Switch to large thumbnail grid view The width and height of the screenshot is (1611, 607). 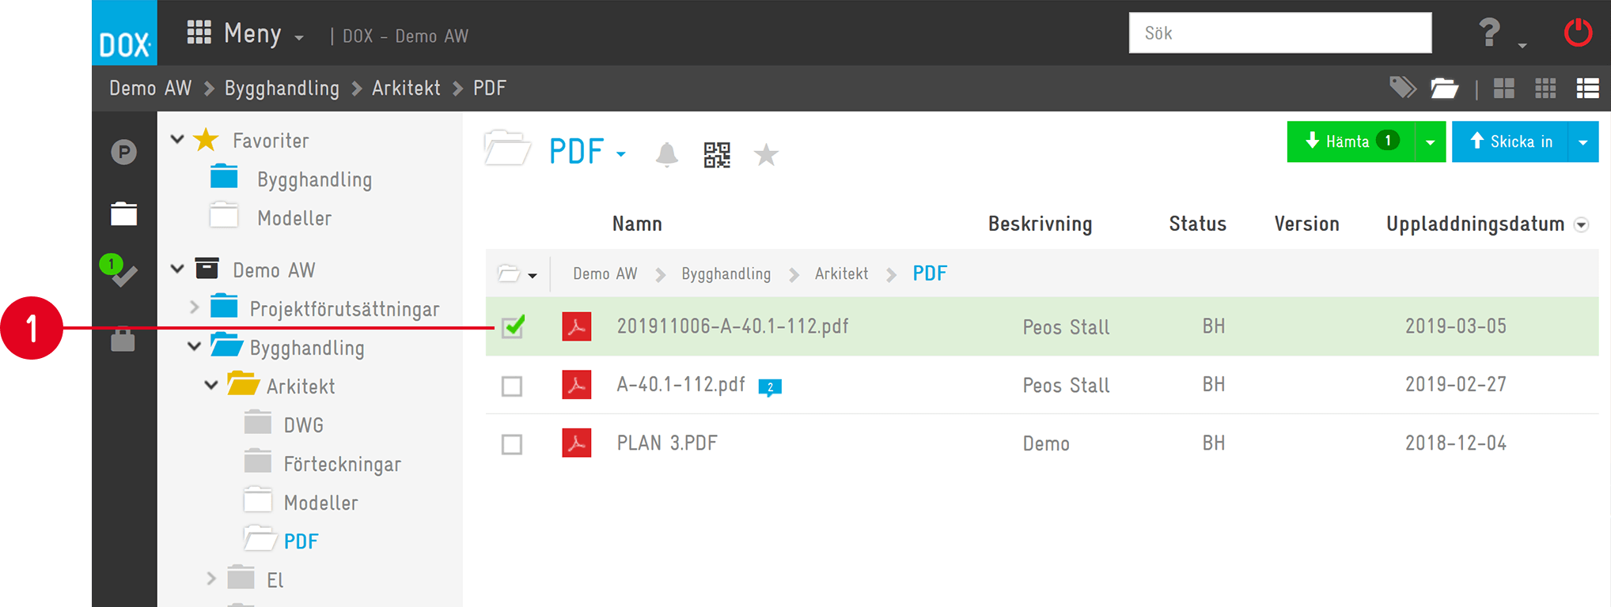(x=1503, y=89)
